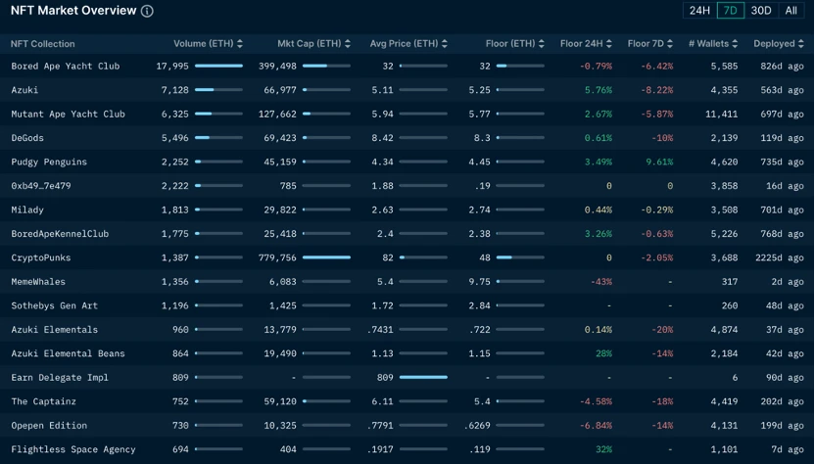
Task: Open the Pudgy Penguins collection
Action: 49,162
